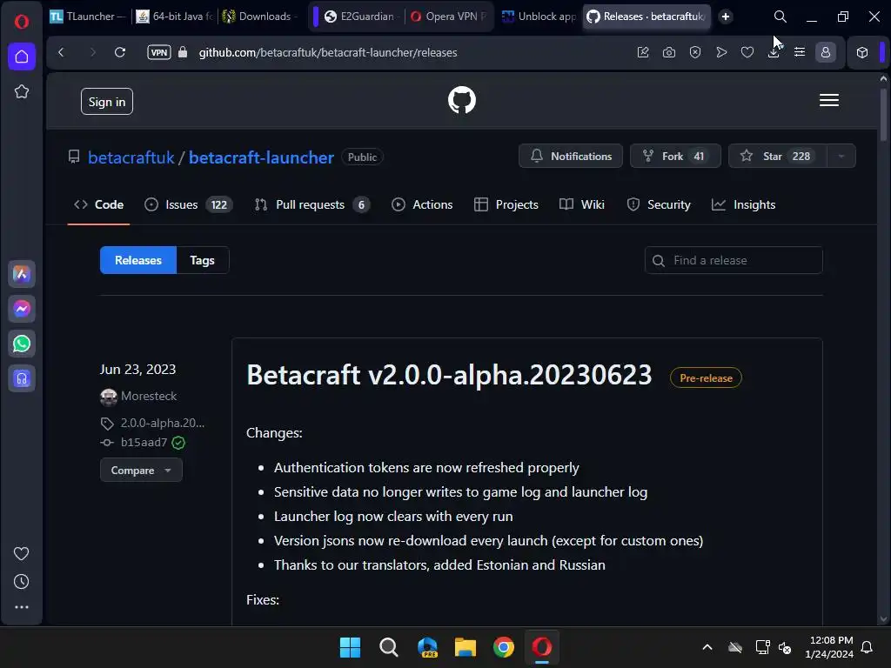
Task: Open the Opera menu logo
Action: pyautogui.click(x=22, y=22)
